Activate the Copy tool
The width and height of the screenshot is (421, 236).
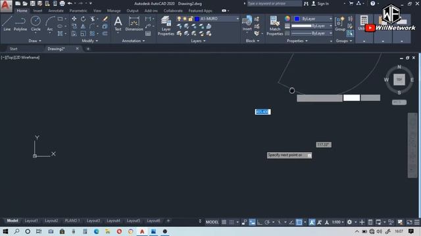tap(74, 26)
